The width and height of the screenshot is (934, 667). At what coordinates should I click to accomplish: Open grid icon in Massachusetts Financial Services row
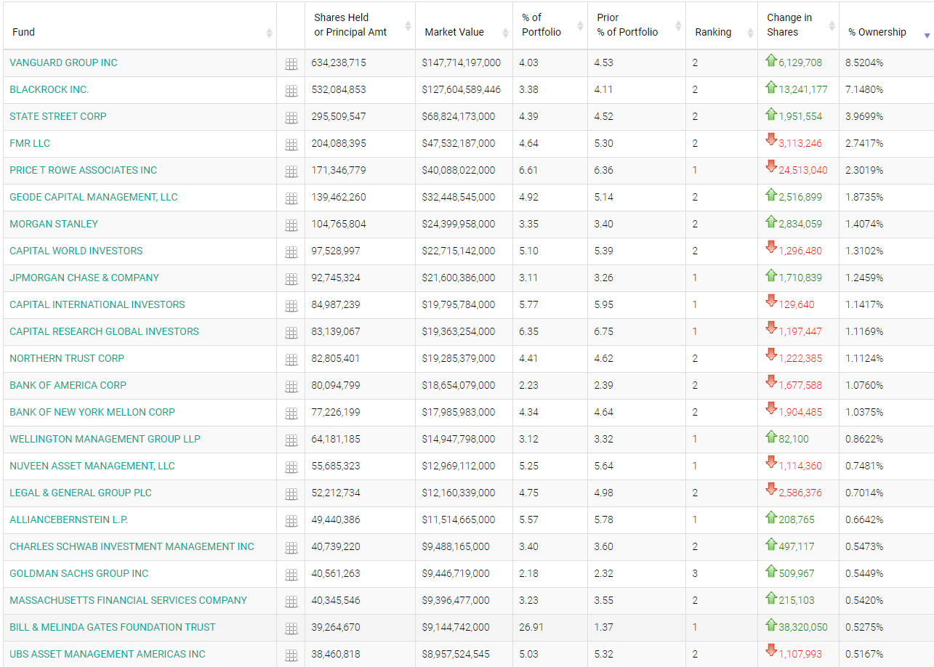291,602
